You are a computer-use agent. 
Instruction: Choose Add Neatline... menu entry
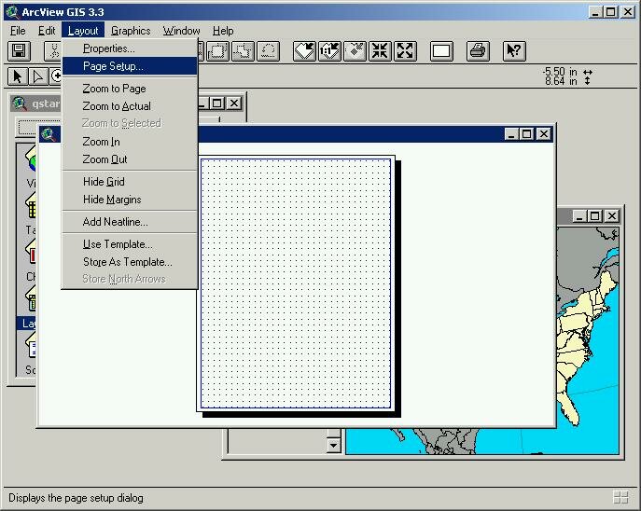[130, 222]
